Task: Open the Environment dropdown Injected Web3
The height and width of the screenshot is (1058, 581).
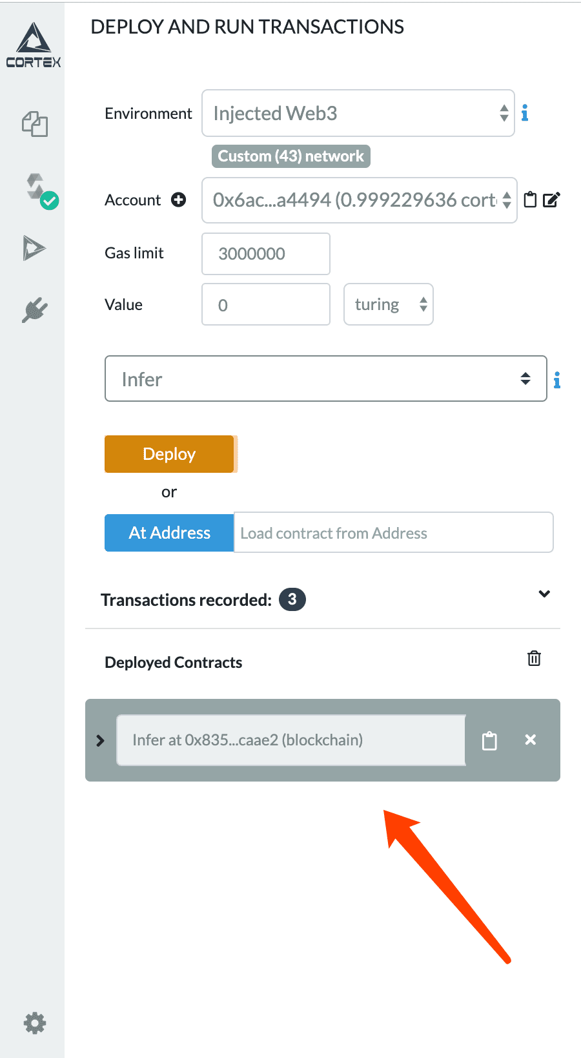Action: (358, 113)
